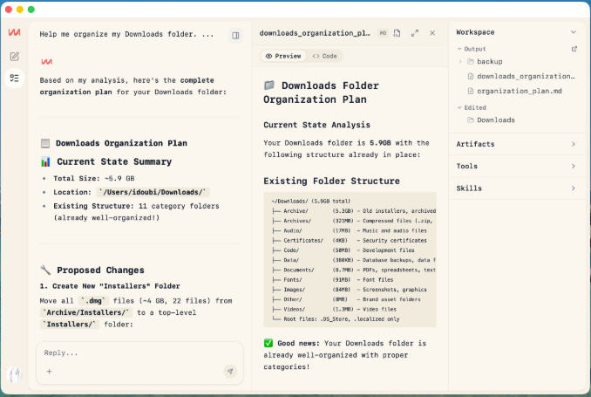Open the user avatar at bottom-left
Image resolution: width=591 pixels, height=397 pixels.
[14, 374]
